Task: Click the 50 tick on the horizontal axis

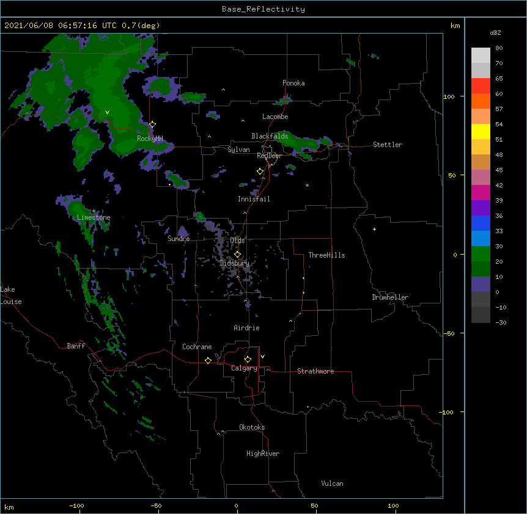Action: coord(314,505)
